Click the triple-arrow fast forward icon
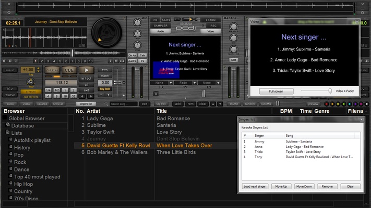371x208 pixels. [x=122, y=61]
